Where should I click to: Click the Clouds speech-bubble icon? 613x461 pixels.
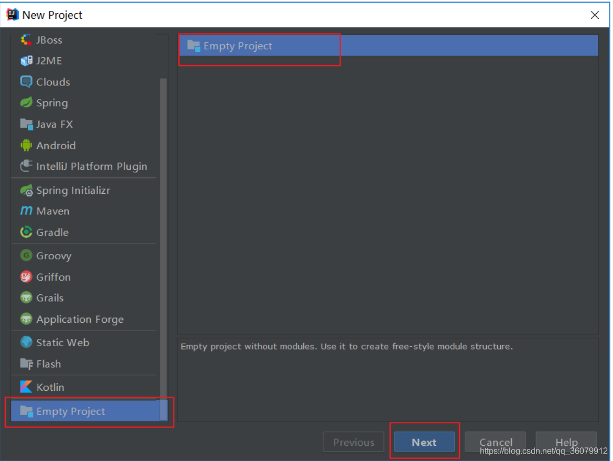point(26,82)
